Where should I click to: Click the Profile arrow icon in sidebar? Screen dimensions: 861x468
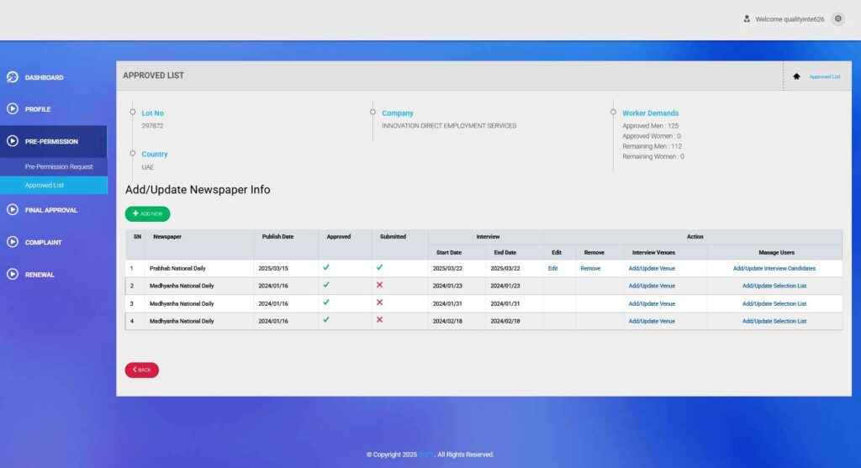pos(13,109)
